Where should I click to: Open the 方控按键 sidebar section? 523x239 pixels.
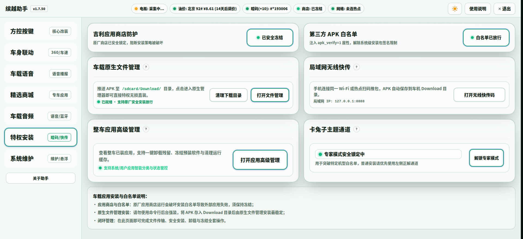point(41,31)
